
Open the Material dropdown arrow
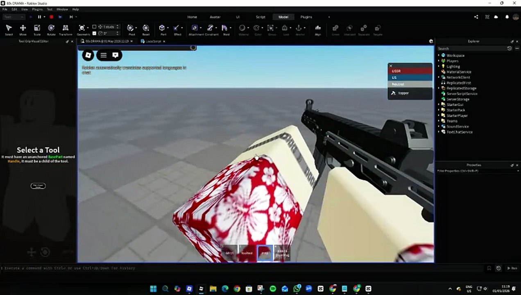(248, 28)
